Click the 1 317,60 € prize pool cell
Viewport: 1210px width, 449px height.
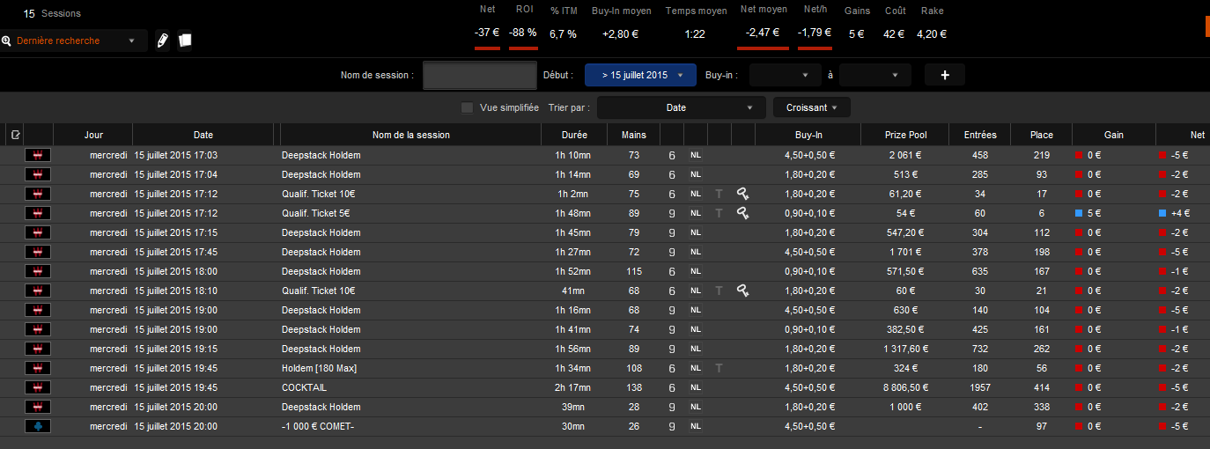point(905,349)
